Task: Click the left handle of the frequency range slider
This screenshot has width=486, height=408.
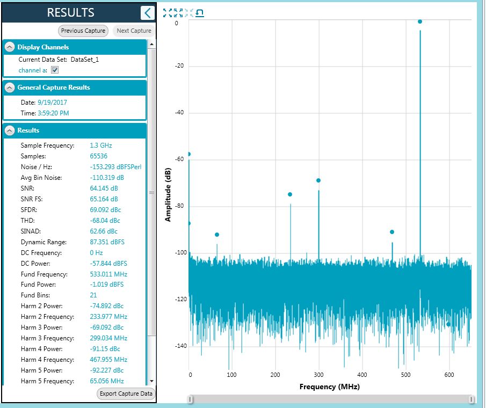Action: [190, 399]
